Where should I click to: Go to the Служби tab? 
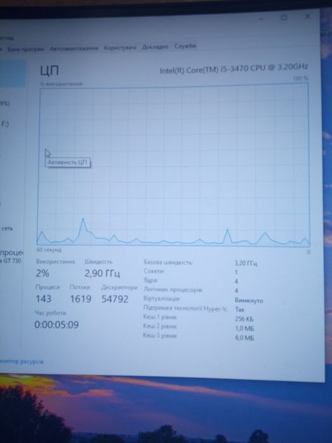185,46
